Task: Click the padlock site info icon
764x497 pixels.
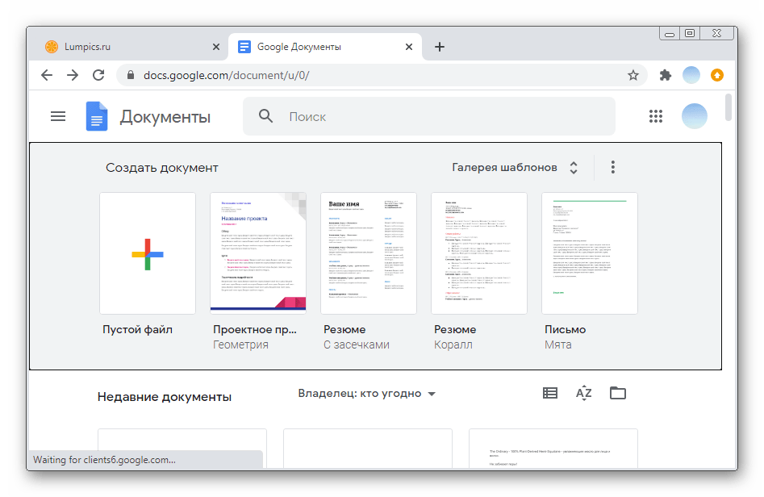Action: pos(130,75)
